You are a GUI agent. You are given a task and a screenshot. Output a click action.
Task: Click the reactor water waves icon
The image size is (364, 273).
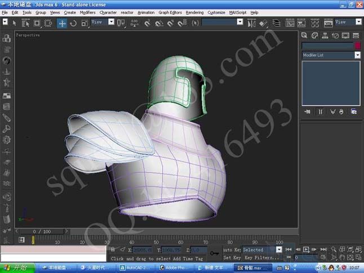7,184
